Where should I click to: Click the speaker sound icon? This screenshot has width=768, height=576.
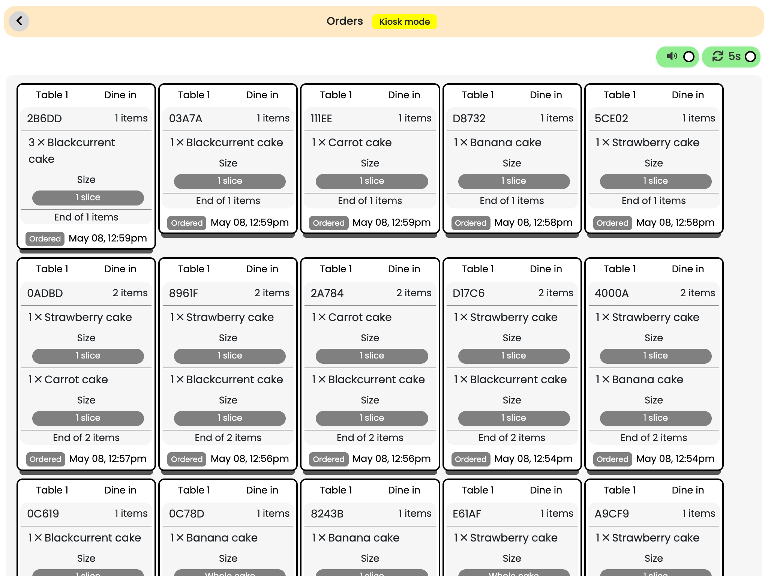tap(672, 57)
